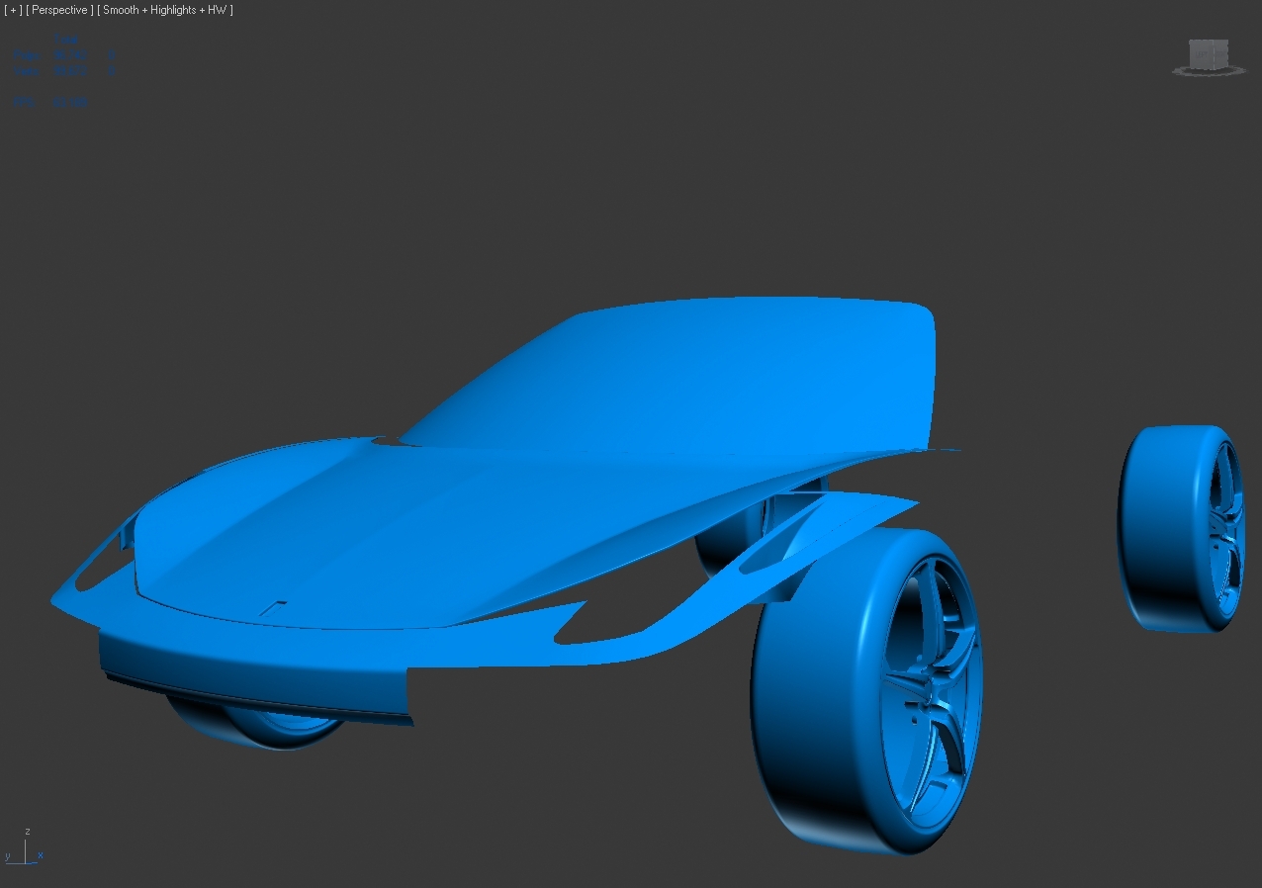Open the Smooth + Highlights + HW shading menu

coord(166,10)
